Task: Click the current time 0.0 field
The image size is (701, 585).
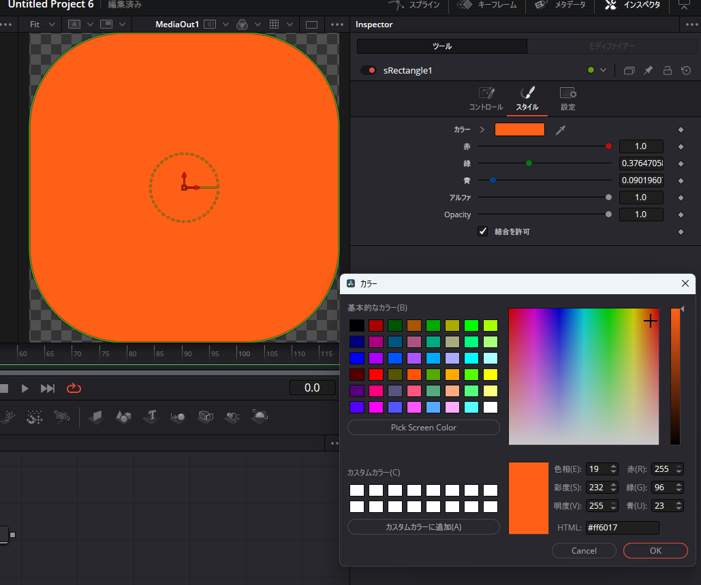Action: point(312,388)
